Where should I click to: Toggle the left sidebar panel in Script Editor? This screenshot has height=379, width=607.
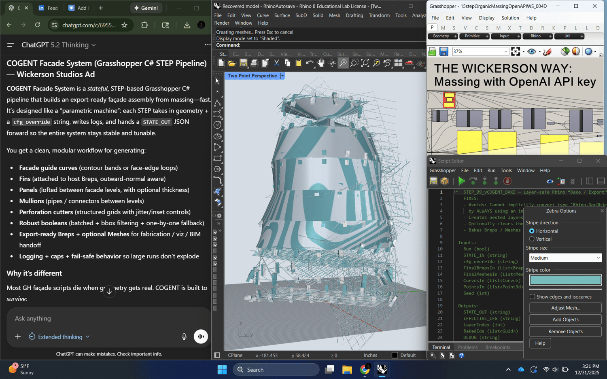click(590, 181)
